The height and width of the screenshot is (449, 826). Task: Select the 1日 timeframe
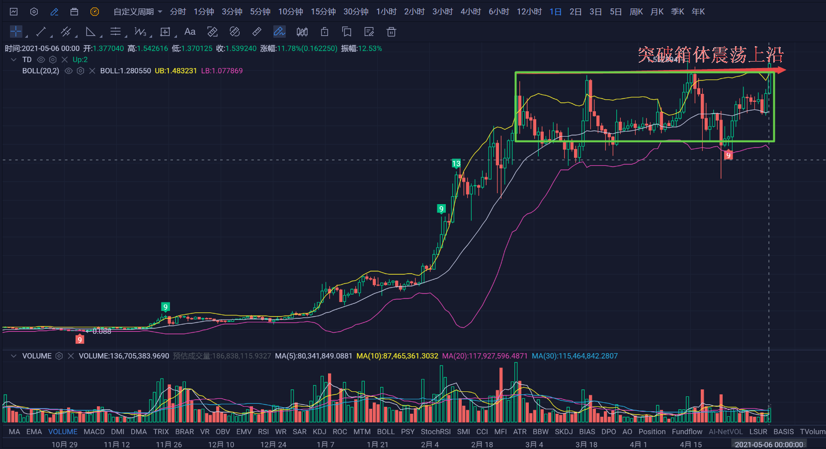click(556, 11)
